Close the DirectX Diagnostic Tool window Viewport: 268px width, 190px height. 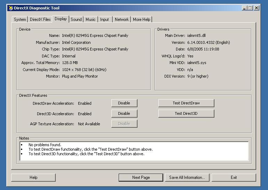click(x=257, y=8)
